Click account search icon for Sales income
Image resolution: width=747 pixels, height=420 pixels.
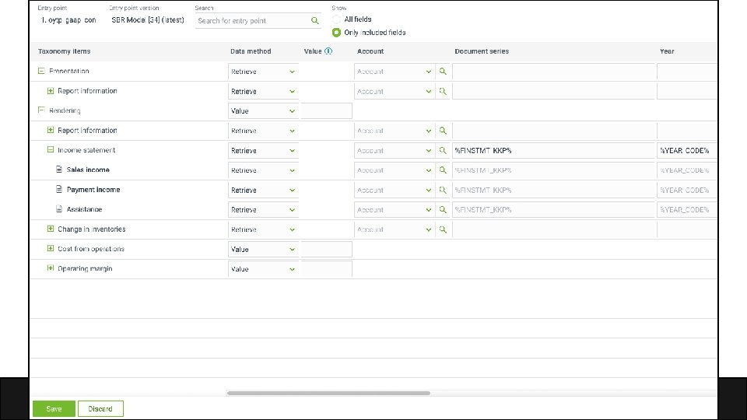coord(442,170)
